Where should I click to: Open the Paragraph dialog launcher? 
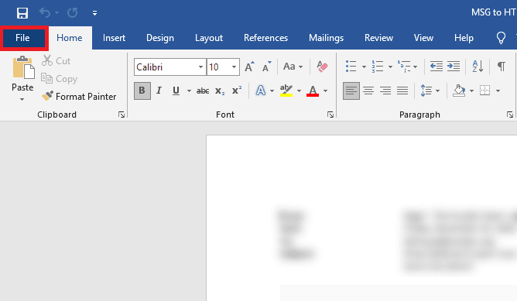(510, 115)
